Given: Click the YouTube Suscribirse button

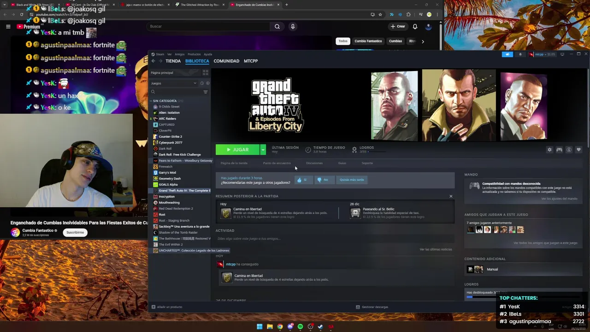Looking at the screenshot, I should coord(75,232).
